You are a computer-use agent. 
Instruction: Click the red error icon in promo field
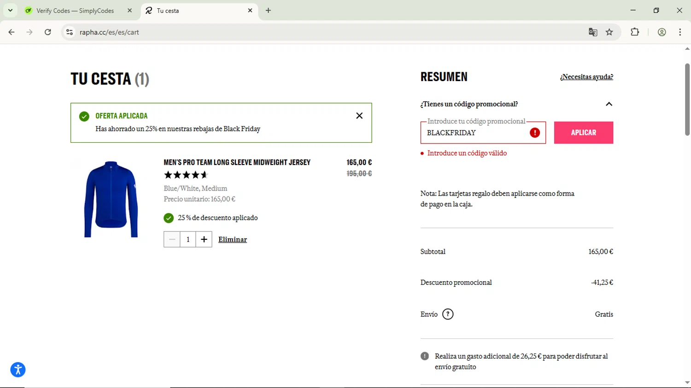pyautogui.click(x=535, y=133)
